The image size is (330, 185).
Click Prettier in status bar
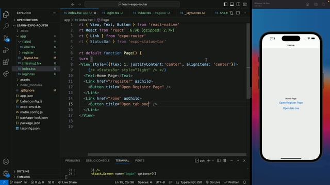[x=232, y=182]
